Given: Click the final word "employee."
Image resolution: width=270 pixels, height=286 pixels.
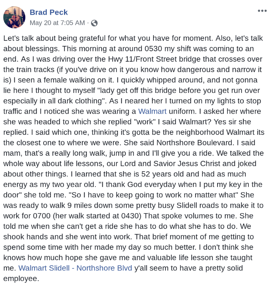Looking at the screenshot, I should 21,279.
